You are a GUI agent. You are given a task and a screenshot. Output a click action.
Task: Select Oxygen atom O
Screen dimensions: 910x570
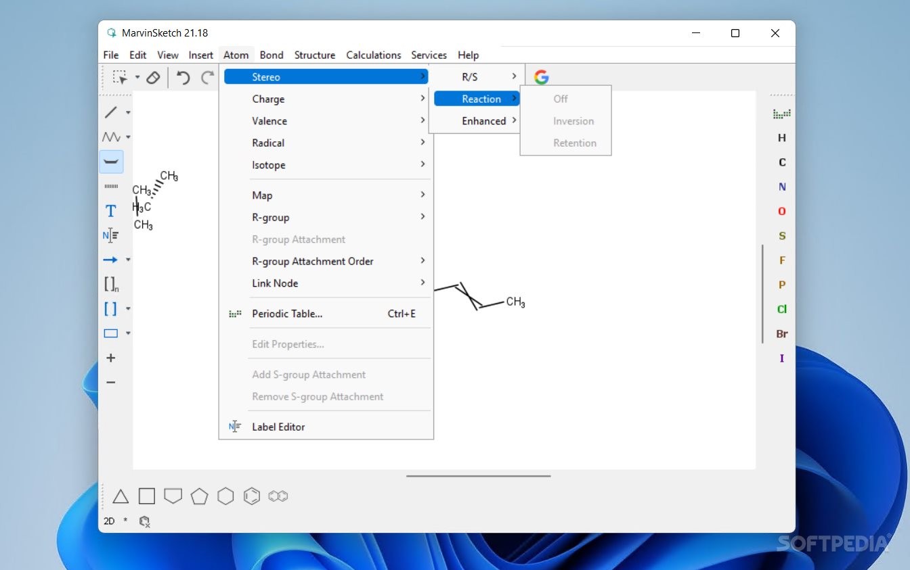click(x=782, y=211)
